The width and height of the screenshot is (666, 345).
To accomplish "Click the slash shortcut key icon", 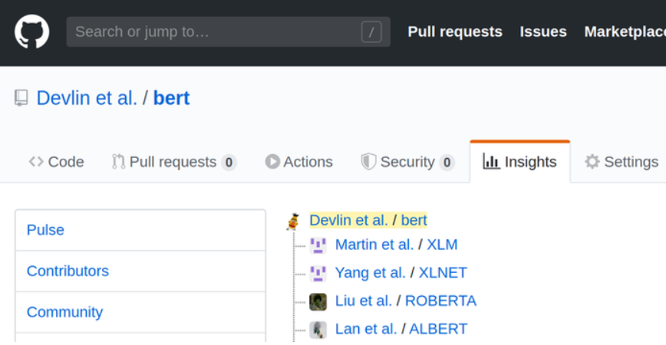I will [x=371, y=32].
